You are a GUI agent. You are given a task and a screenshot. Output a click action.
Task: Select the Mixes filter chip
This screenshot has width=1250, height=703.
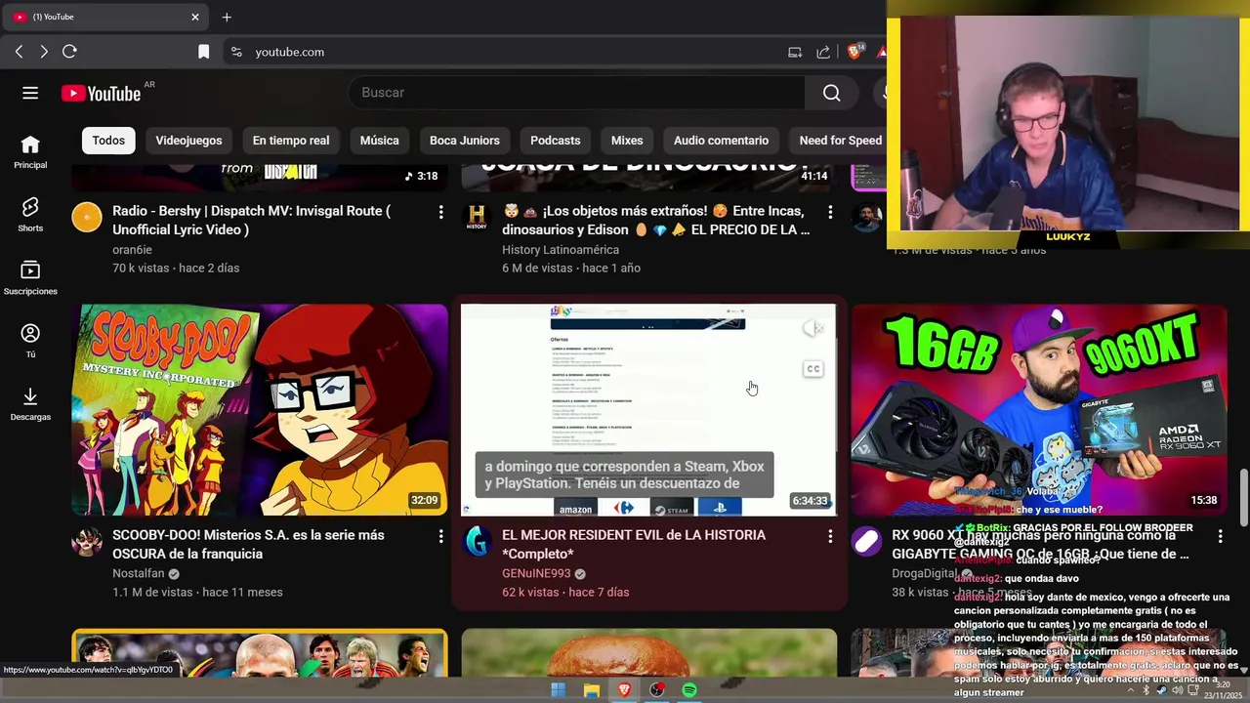pyautogui.click(x=627, y=141)
